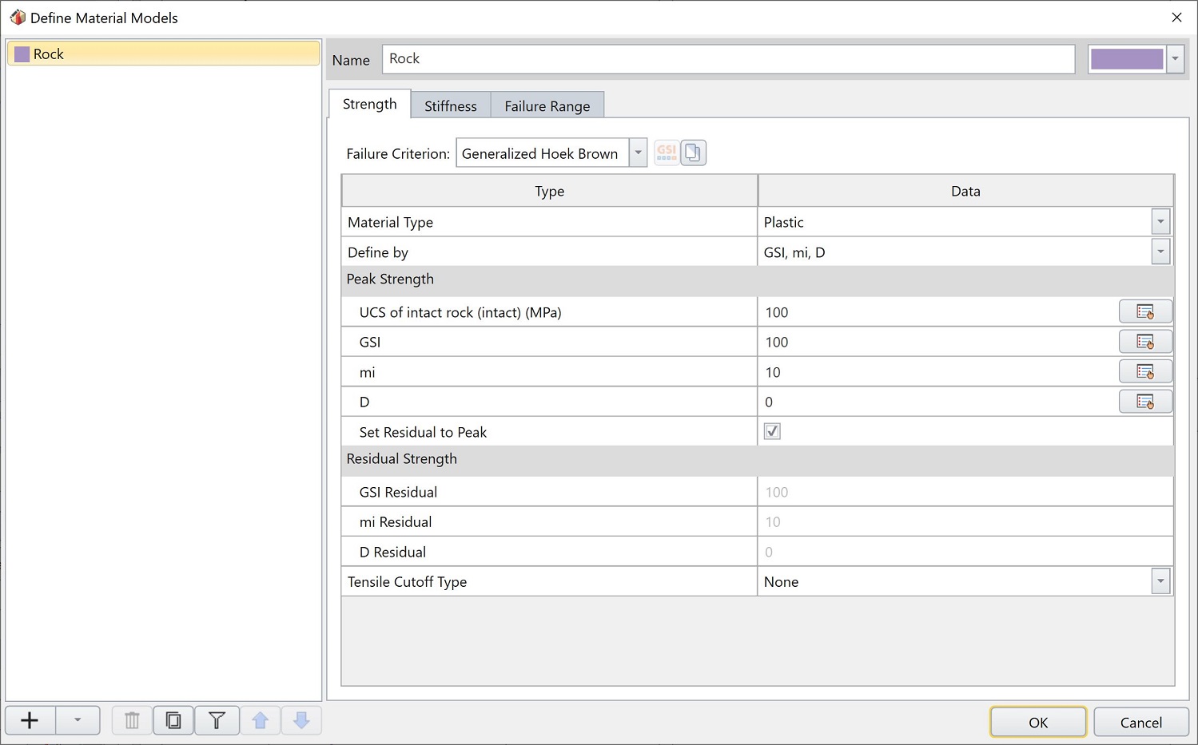Expand the Define by dropdown
The width and height of the screenshot is (1198, 745).
[1160, 252]
